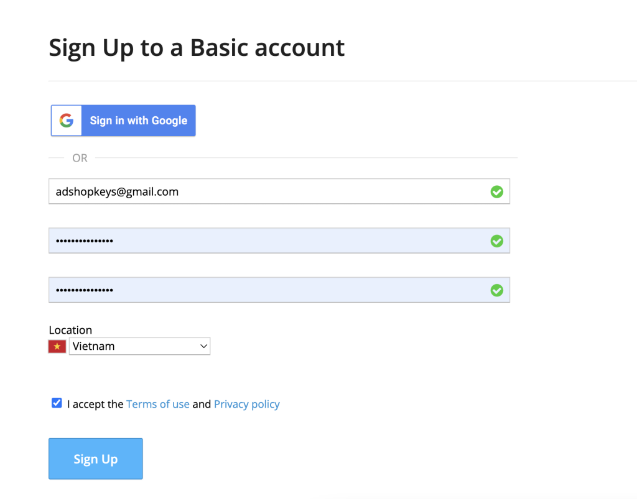The width and height of the screenshot is (637, 499).
Task: Click the 'I accept the' label text
Action: 95,404
